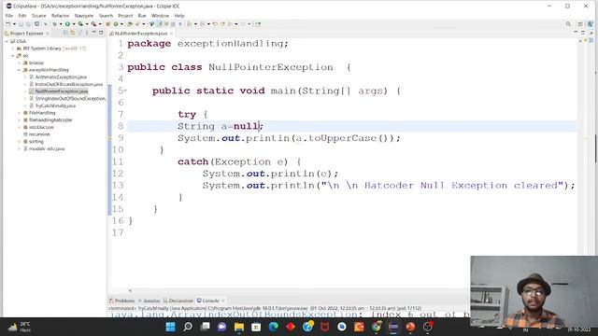
Task: Click line 9 toUpperCase statement
Action: tap(289, 138)
